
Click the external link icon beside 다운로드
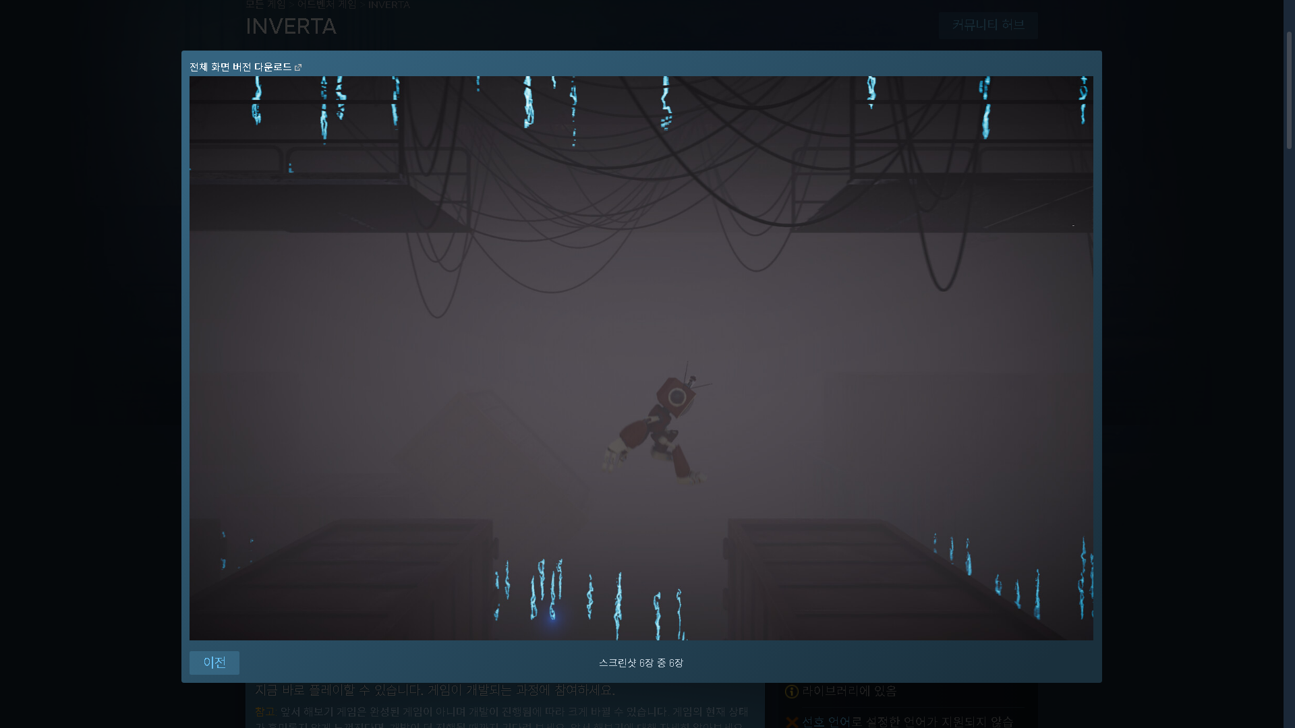coord(298,67)
